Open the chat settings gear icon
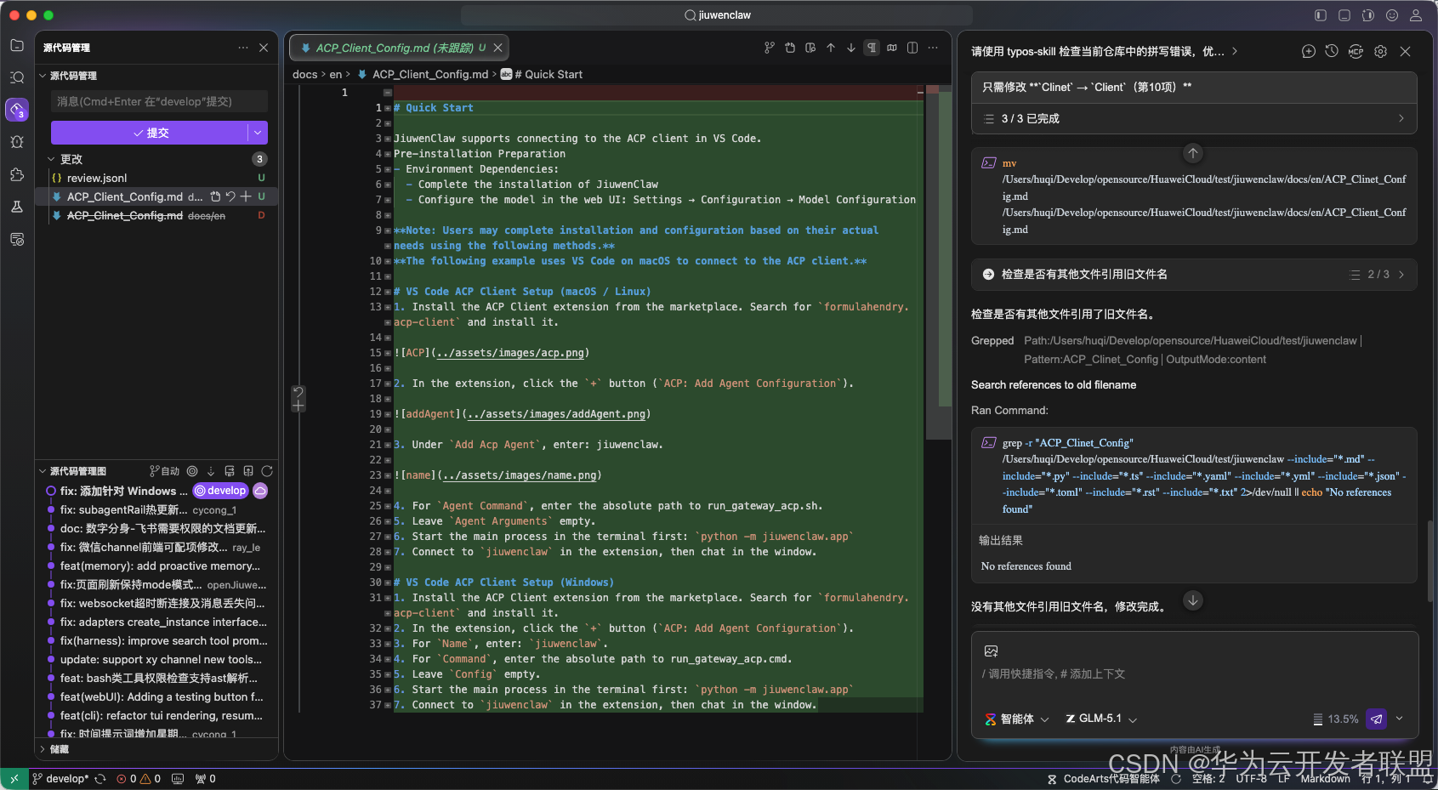Screen dimensions: 1438x790 (1380, 51)
